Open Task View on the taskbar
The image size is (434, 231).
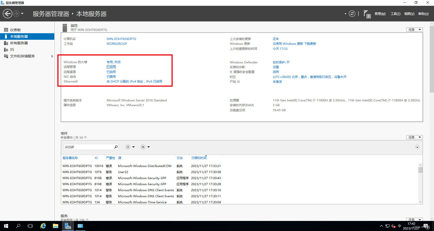[x=30, y=226]
